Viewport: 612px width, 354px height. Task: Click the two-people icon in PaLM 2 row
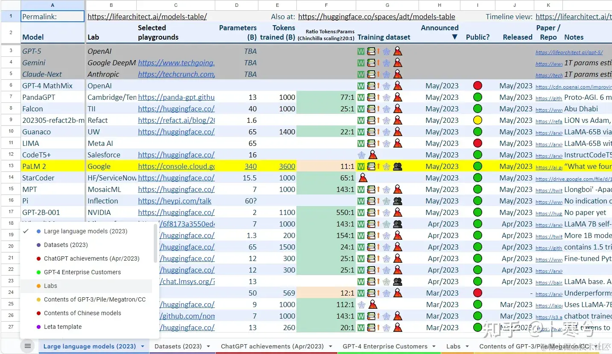pyautogui.click(x=398, y=166)
